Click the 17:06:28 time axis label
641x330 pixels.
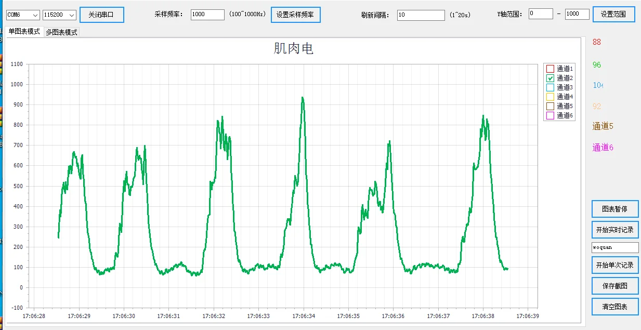coord(34,315)
